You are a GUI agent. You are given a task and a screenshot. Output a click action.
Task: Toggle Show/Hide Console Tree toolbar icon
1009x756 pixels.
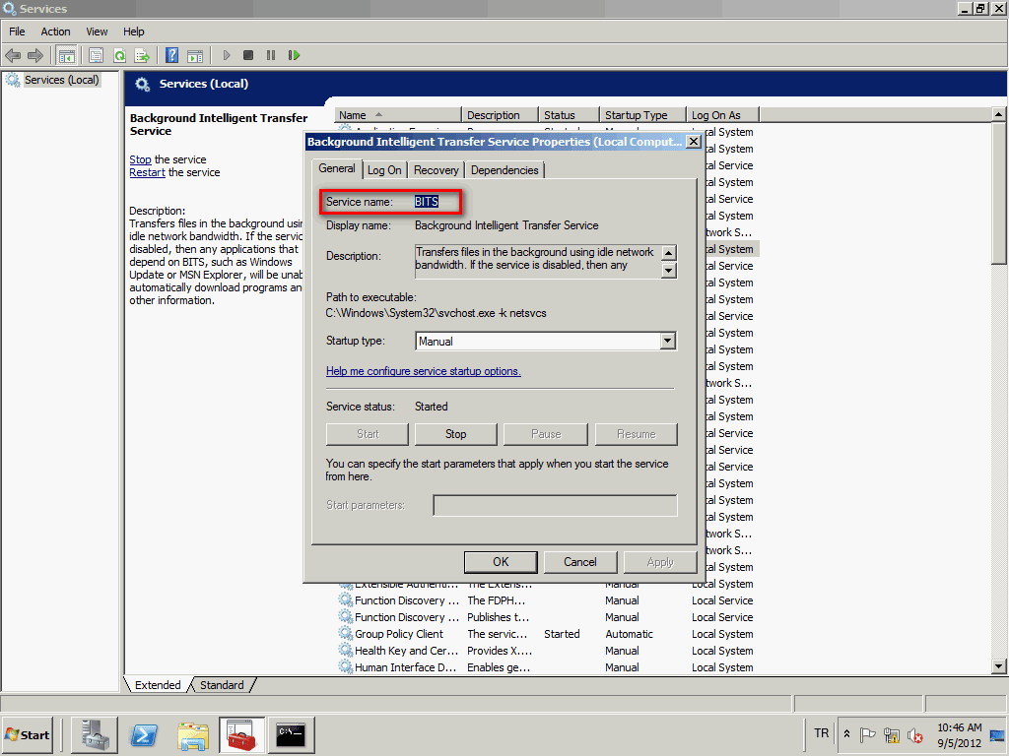[x=66, y=56]
